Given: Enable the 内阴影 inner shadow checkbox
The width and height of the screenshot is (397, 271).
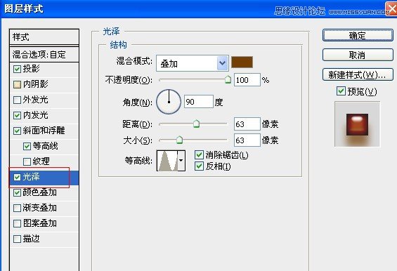Looking at the screenshot, I should pyautogui.click(x=17, y=84).
